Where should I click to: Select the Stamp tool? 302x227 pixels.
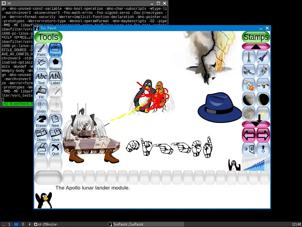(55, 50)
